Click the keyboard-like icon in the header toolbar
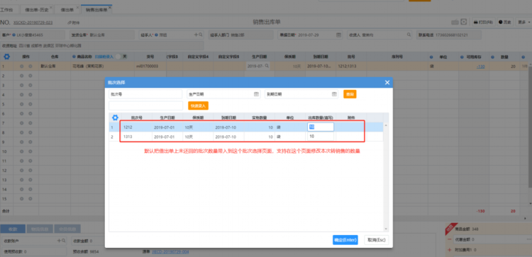 tap(455, 22)
